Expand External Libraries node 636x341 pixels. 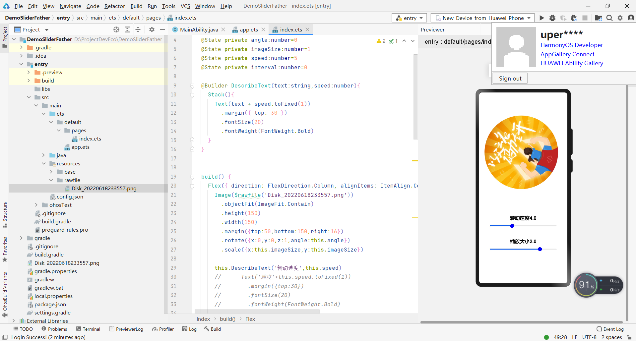click(14, 321)
